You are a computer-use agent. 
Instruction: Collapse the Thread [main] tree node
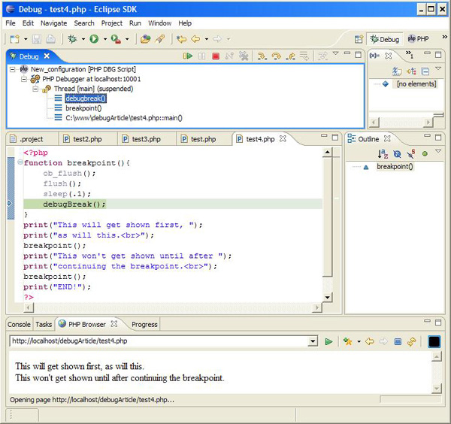[36, 89]
